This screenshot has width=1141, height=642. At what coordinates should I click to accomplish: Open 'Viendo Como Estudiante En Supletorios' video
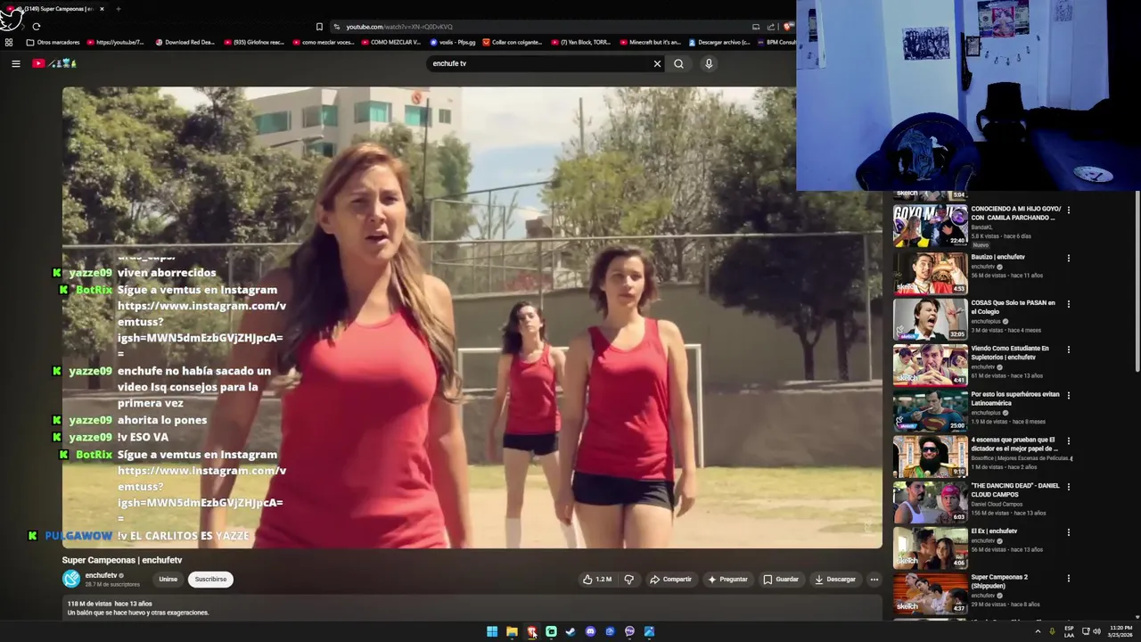1010,352
